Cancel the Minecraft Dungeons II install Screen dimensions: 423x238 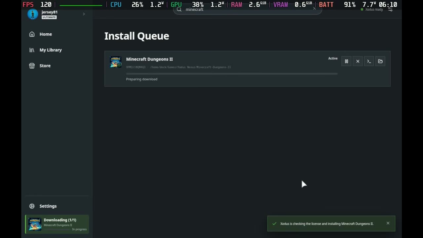point(358,61)
